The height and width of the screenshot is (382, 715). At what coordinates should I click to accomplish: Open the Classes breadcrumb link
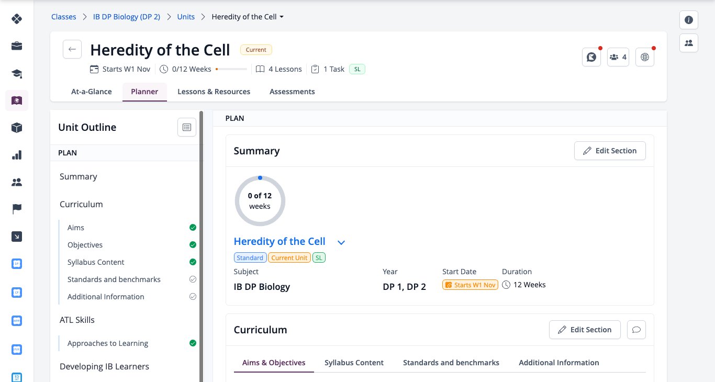click(64, 17)
